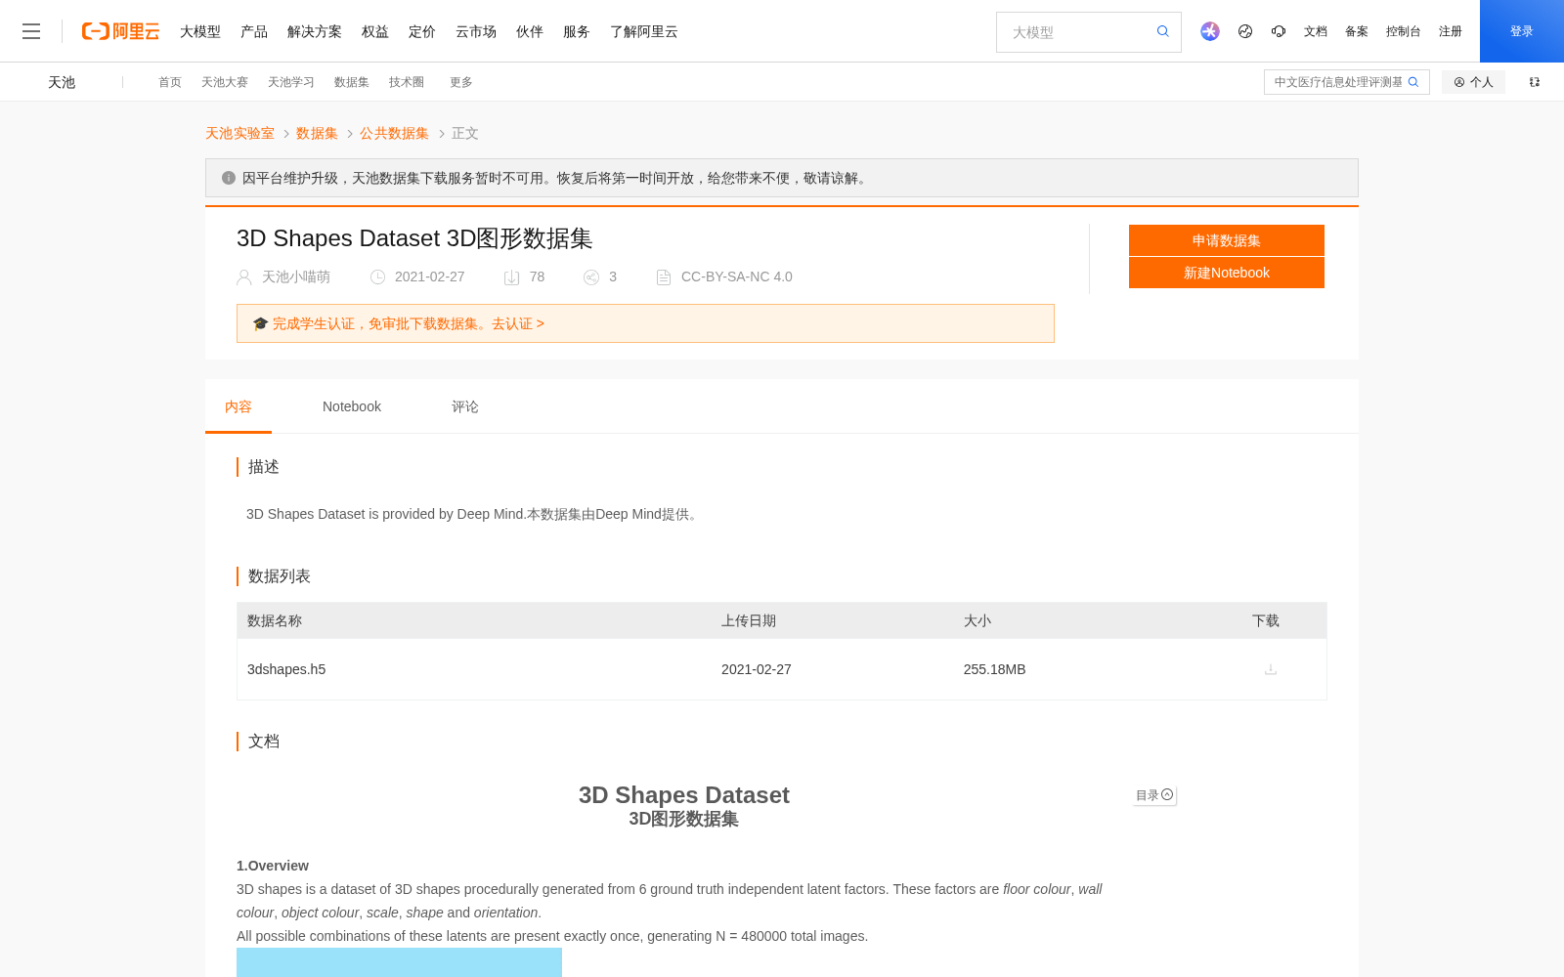Open 首页 in Tianchi nav
Screen dimensions: 1564x977
[170, 82]
